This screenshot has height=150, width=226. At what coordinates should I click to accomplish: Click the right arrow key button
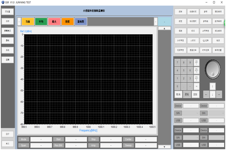point(219,95)
